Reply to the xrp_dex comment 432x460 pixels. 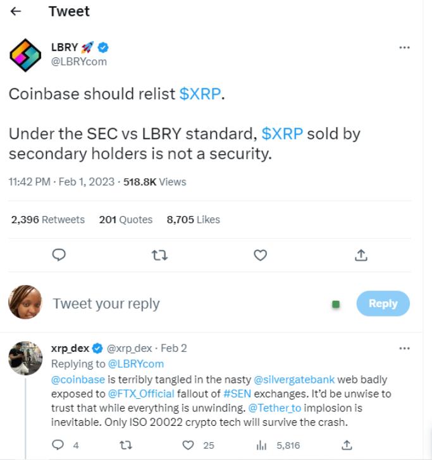(59, 445)
